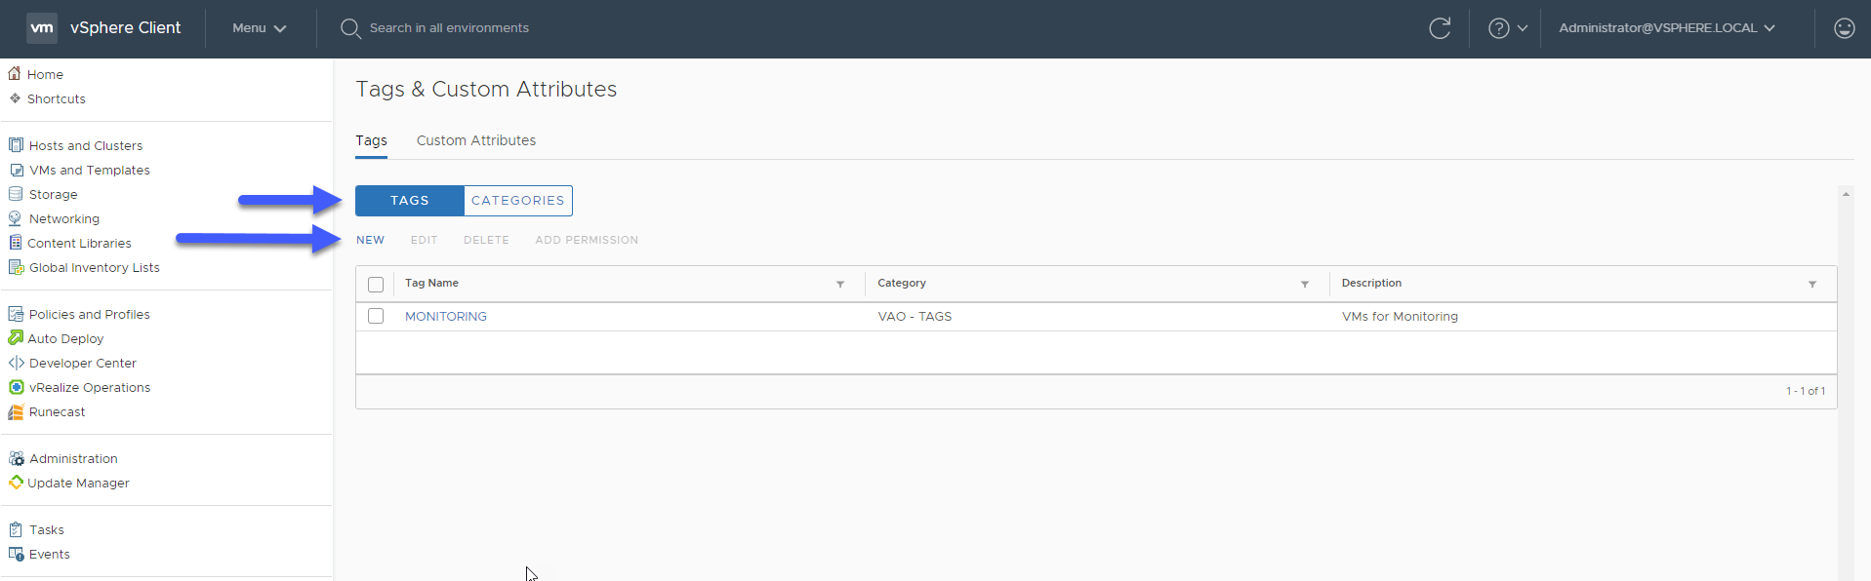Image resolution: width=1871 pixels, height=581 pixels.
Task: Click the NEW tag button
Action: pos(370,240)
